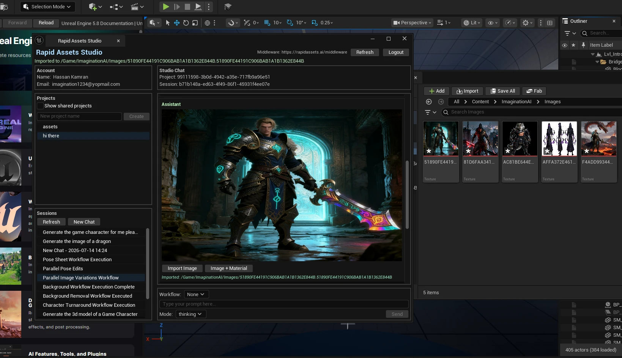The image size is (622, 358).
Task: Open the Perspective view dropdown
Action: [x=413, y=23]
